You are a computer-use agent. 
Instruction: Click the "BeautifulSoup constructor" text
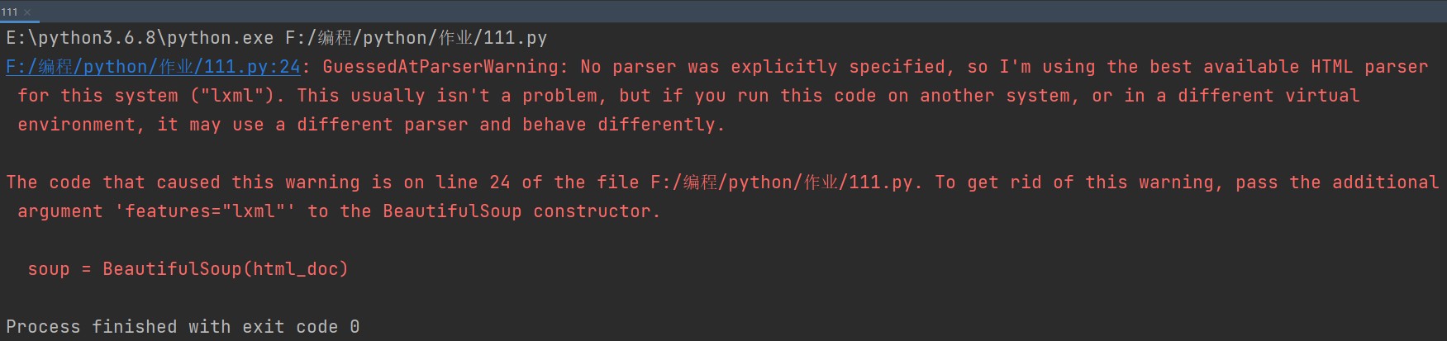(x=521, y=211)
